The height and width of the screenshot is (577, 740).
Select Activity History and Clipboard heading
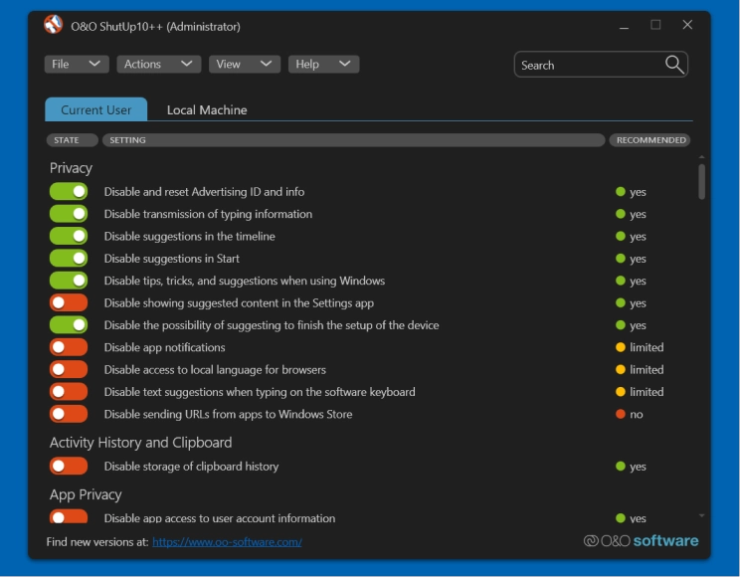coord(140,443)
